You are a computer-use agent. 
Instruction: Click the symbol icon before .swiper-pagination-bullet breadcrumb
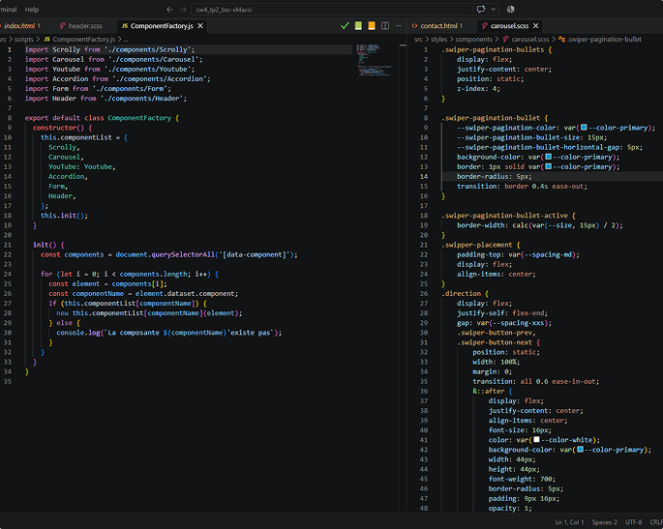pos(561,40)
